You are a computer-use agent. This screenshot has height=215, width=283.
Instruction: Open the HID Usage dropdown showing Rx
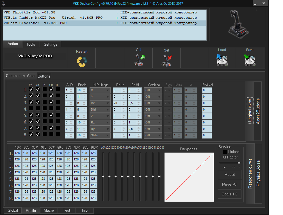(x=100, y=103)
